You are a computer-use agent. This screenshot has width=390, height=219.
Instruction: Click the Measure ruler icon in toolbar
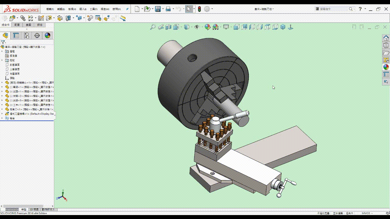tap(123, 18)
